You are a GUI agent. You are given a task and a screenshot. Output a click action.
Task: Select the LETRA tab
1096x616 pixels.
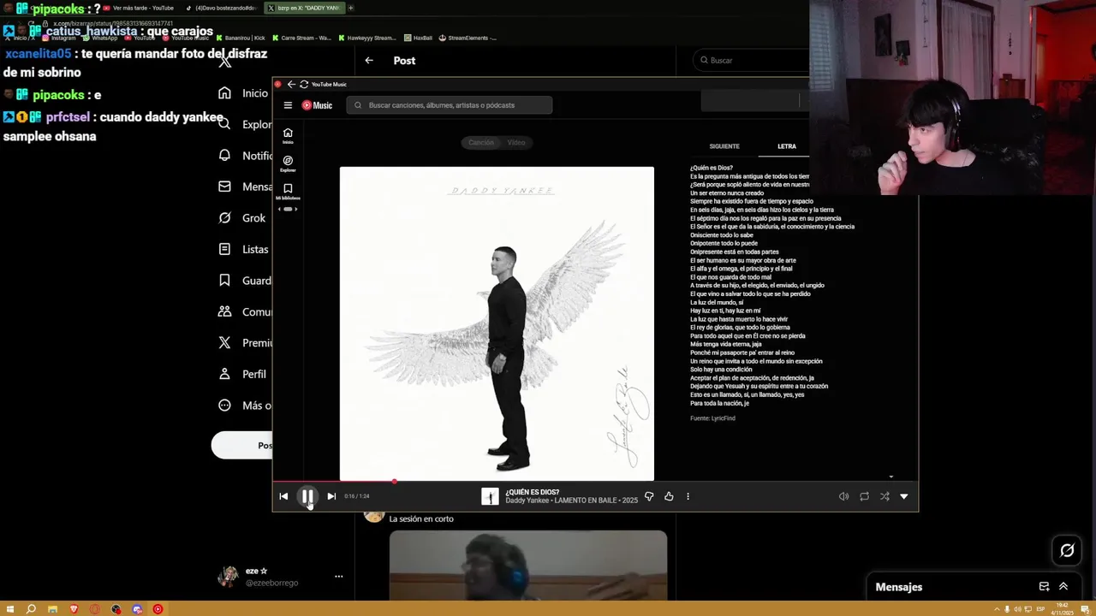(787, 146)
